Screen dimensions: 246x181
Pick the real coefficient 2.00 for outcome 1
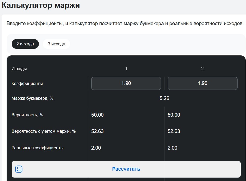click(x=96, y=148)
